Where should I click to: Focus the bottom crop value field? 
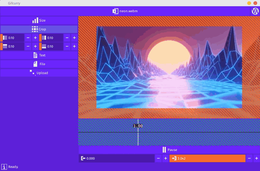coord(51,46)
